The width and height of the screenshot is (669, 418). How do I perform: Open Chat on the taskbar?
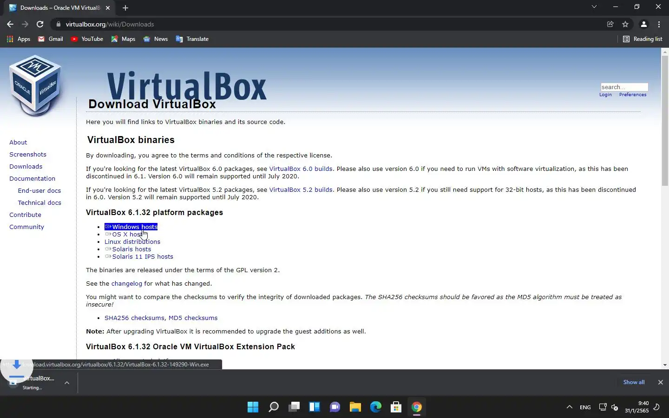334,407
